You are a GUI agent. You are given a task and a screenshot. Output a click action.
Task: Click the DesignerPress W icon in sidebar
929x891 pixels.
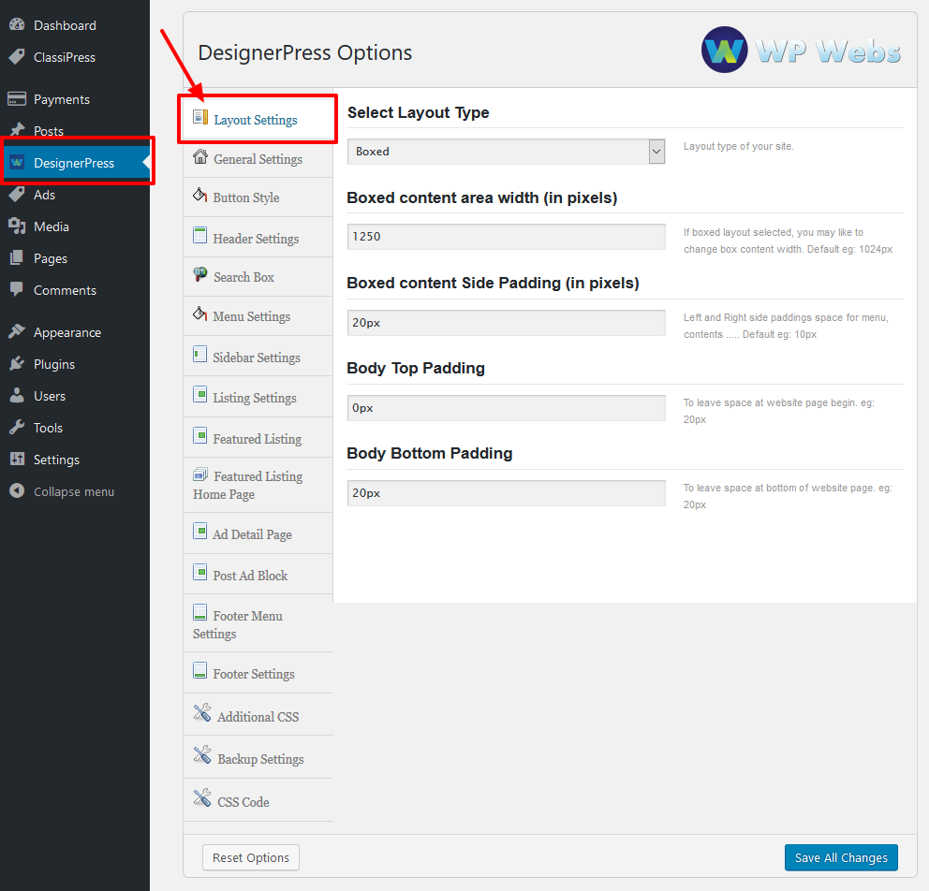[x=17, y=162]
